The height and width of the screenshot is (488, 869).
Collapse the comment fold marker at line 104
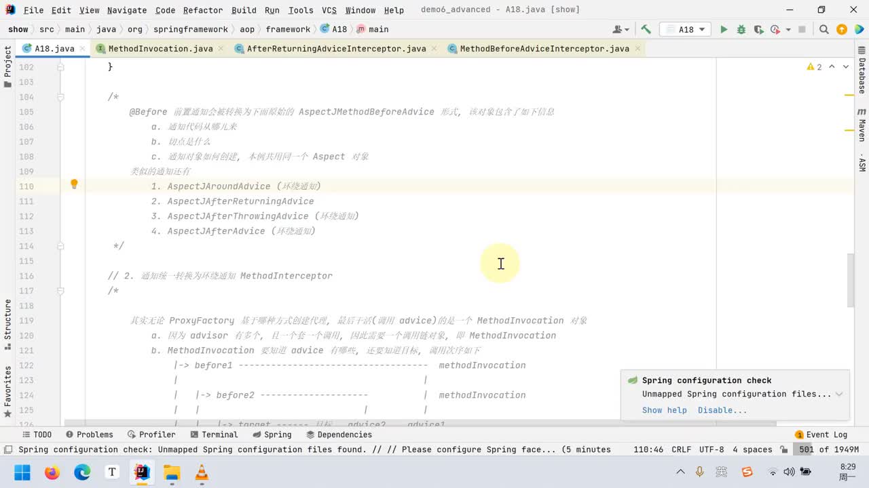tap(60, 97)
